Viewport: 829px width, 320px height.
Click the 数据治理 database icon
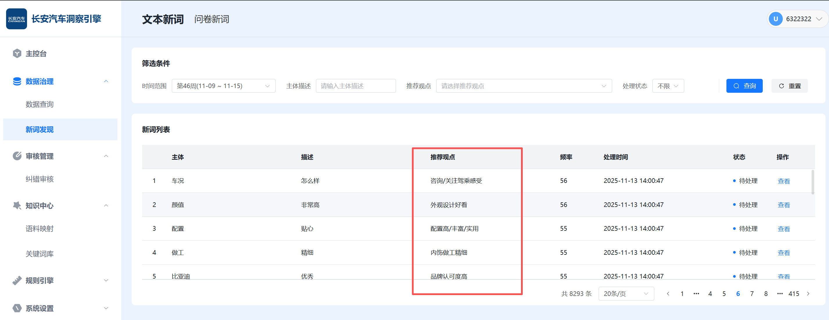point(17,81)
